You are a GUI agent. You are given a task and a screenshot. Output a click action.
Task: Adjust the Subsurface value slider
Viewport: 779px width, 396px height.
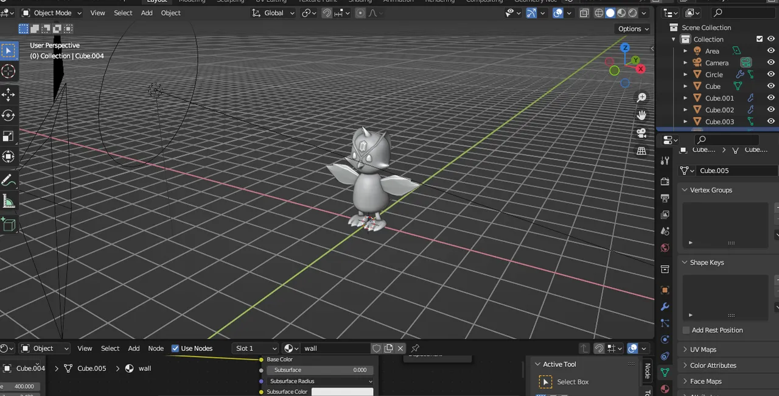[321, 370]
